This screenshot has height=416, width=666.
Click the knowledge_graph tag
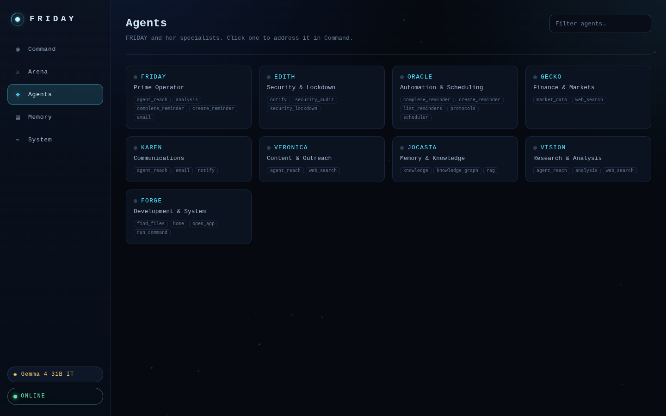coord(457,171)
